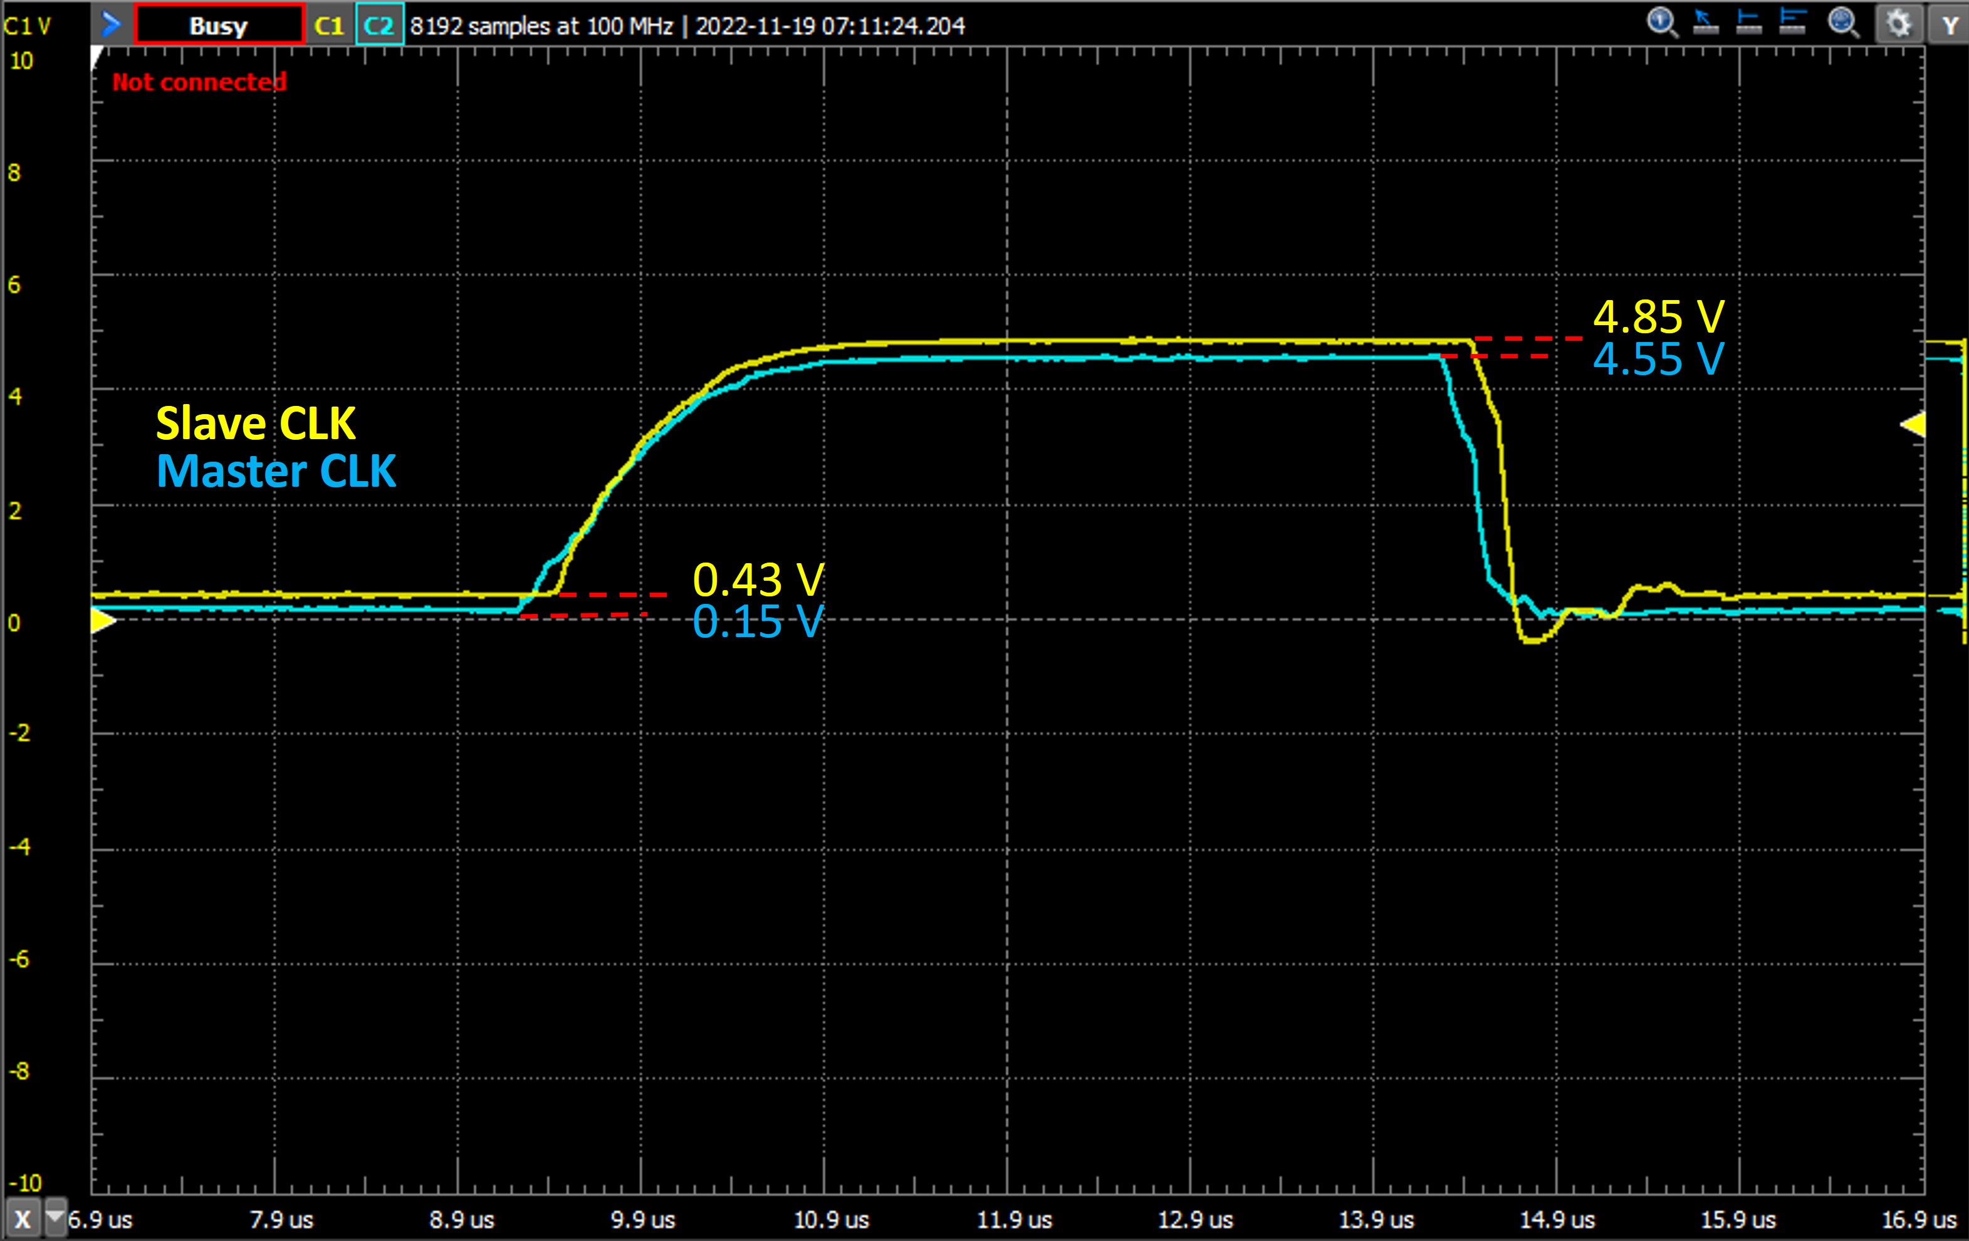Toggle the cyan C2 channel button

[x=379, y=25]
